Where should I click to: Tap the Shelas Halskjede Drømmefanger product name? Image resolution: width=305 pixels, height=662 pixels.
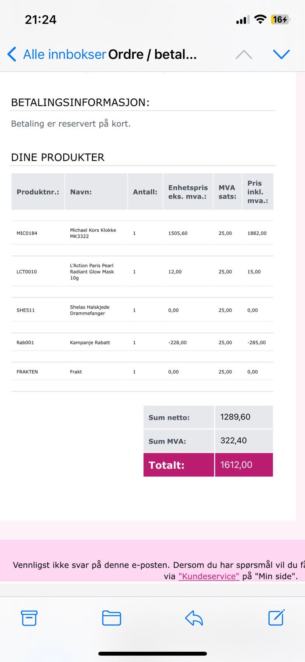pos(90,310)
